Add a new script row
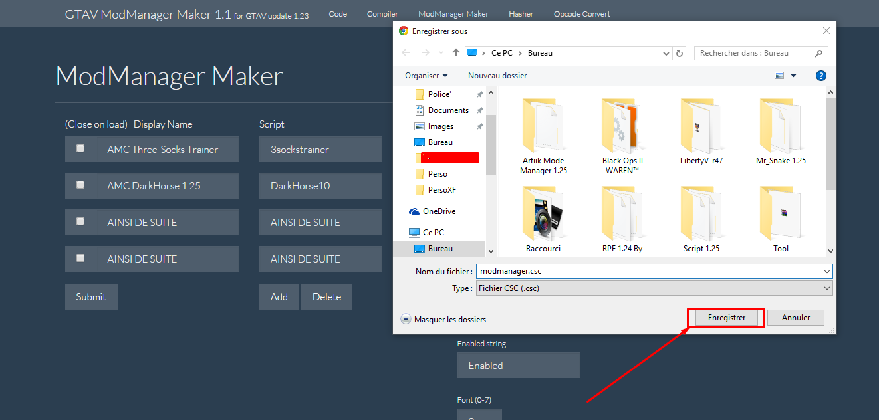The image size is (879, 420). click(279, 297)
